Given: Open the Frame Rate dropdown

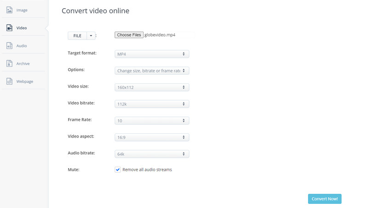Looking at the screenshot, I should [152, 120].
